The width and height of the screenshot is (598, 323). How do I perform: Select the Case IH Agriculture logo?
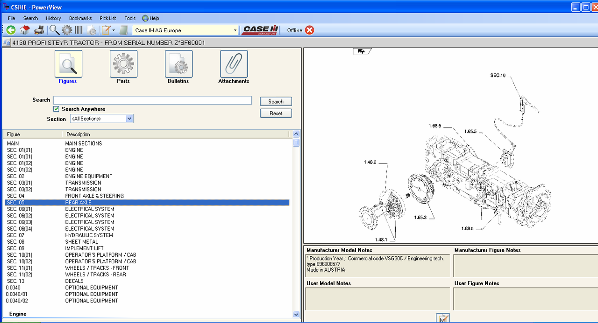click(x=260, y=30)
